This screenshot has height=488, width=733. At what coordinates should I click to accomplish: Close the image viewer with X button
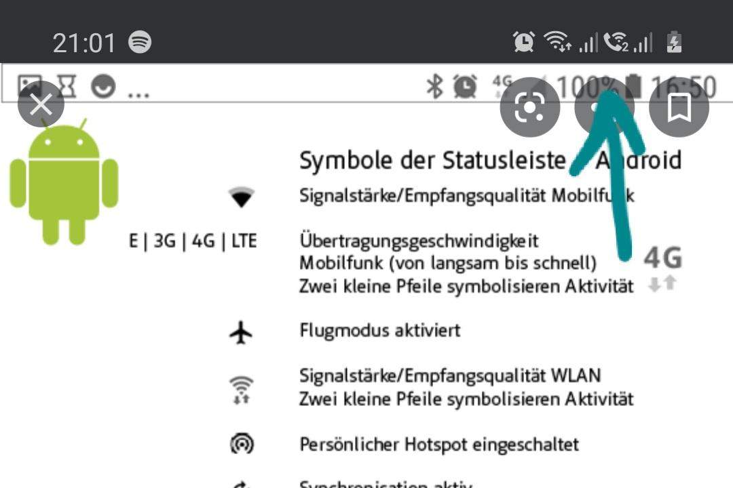(41, 104)
